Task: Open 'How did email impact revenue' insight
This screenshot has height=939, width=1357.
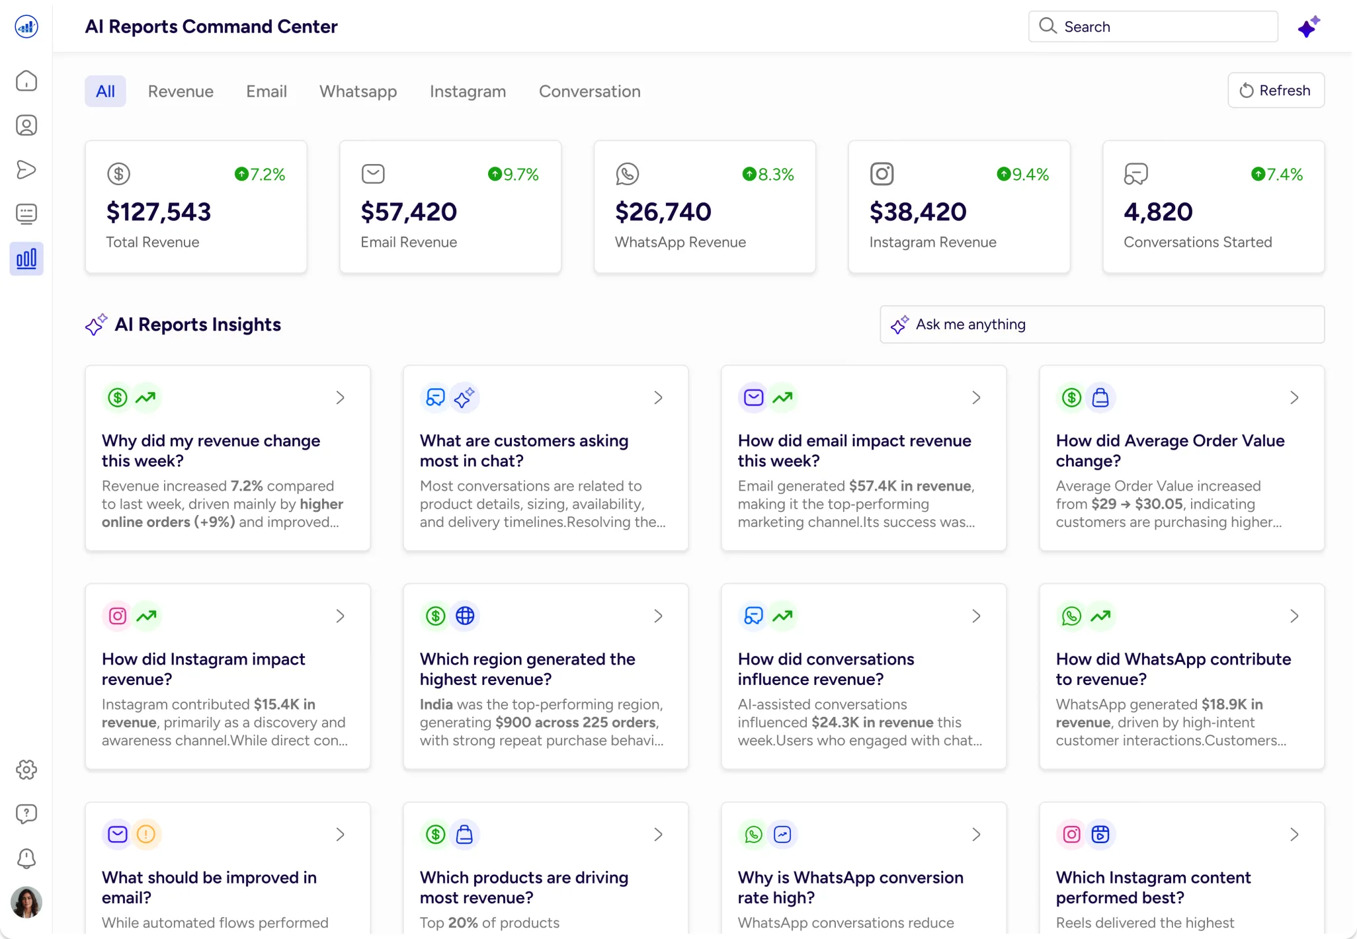Action: click(x=854, y=450)
